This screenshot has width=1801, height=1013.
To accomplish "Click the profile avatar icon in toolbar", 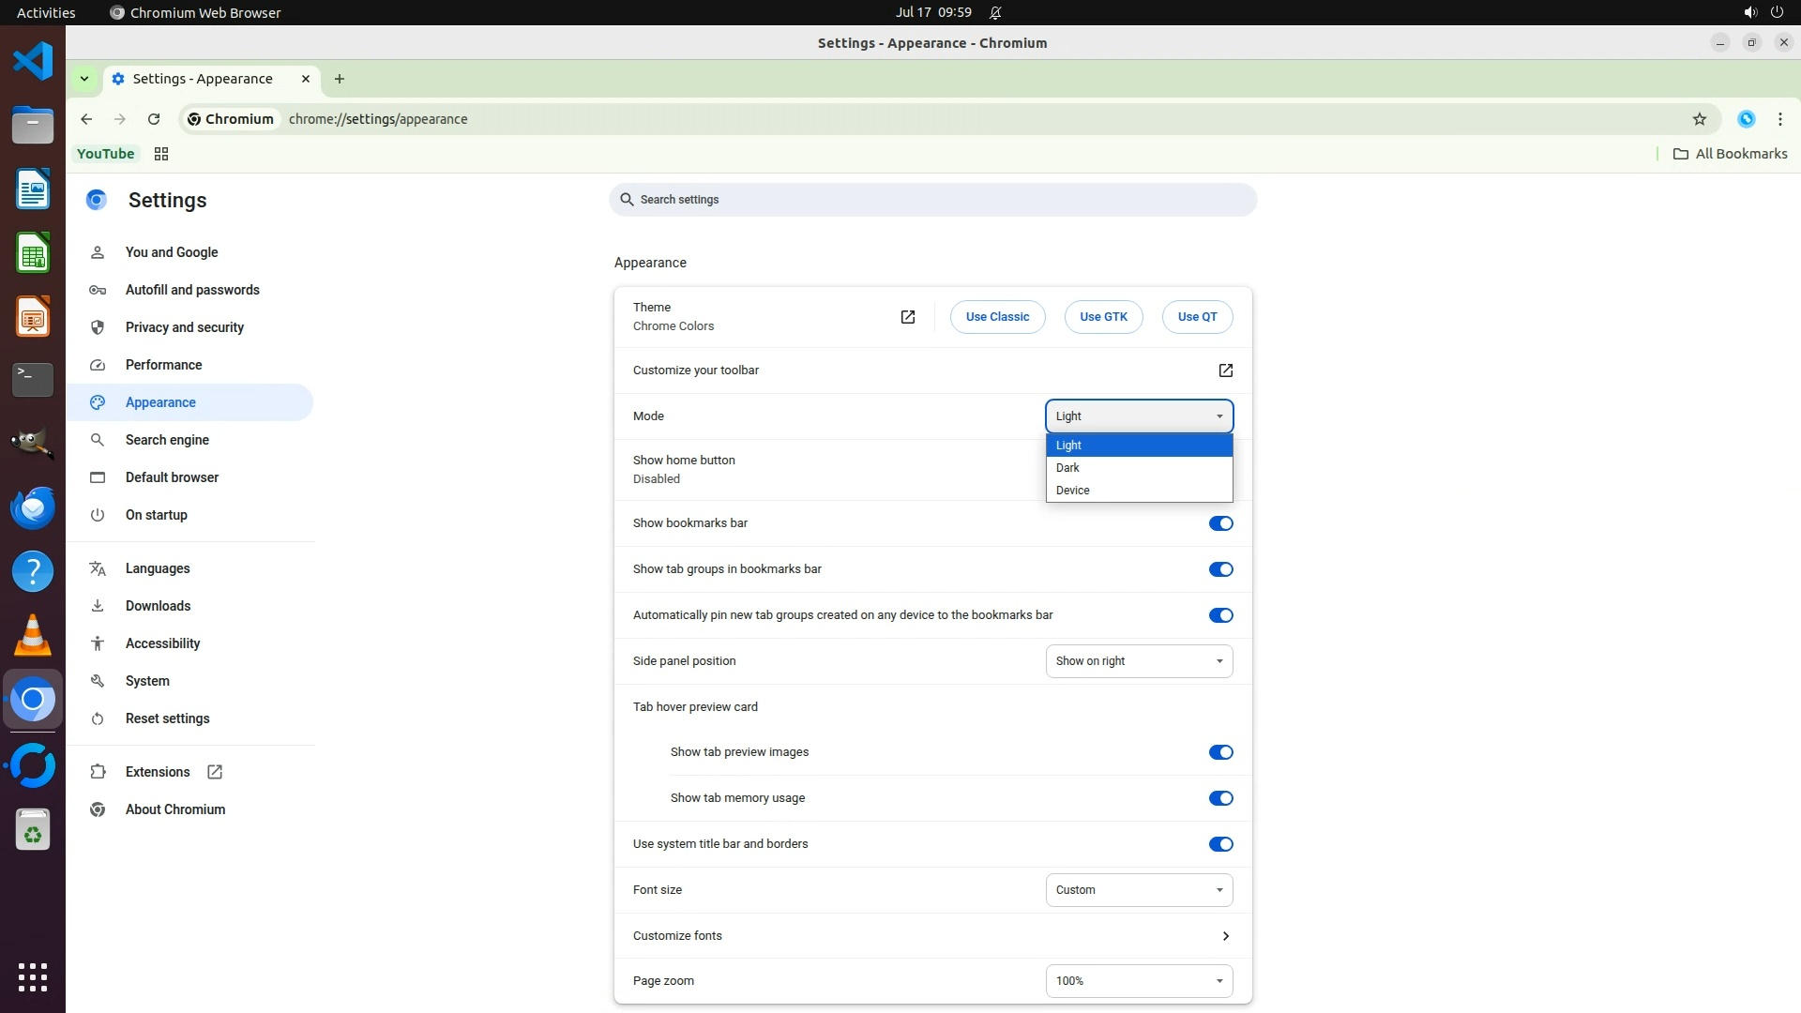I will [1746, 119].
